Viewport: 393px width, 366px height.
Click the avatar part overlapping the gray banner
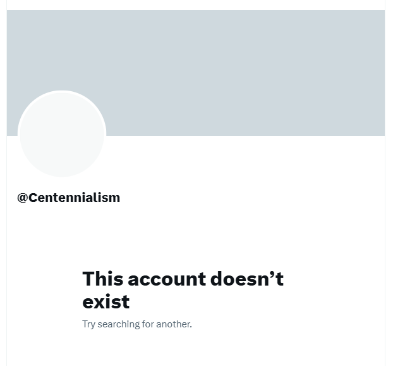[62, 113]
